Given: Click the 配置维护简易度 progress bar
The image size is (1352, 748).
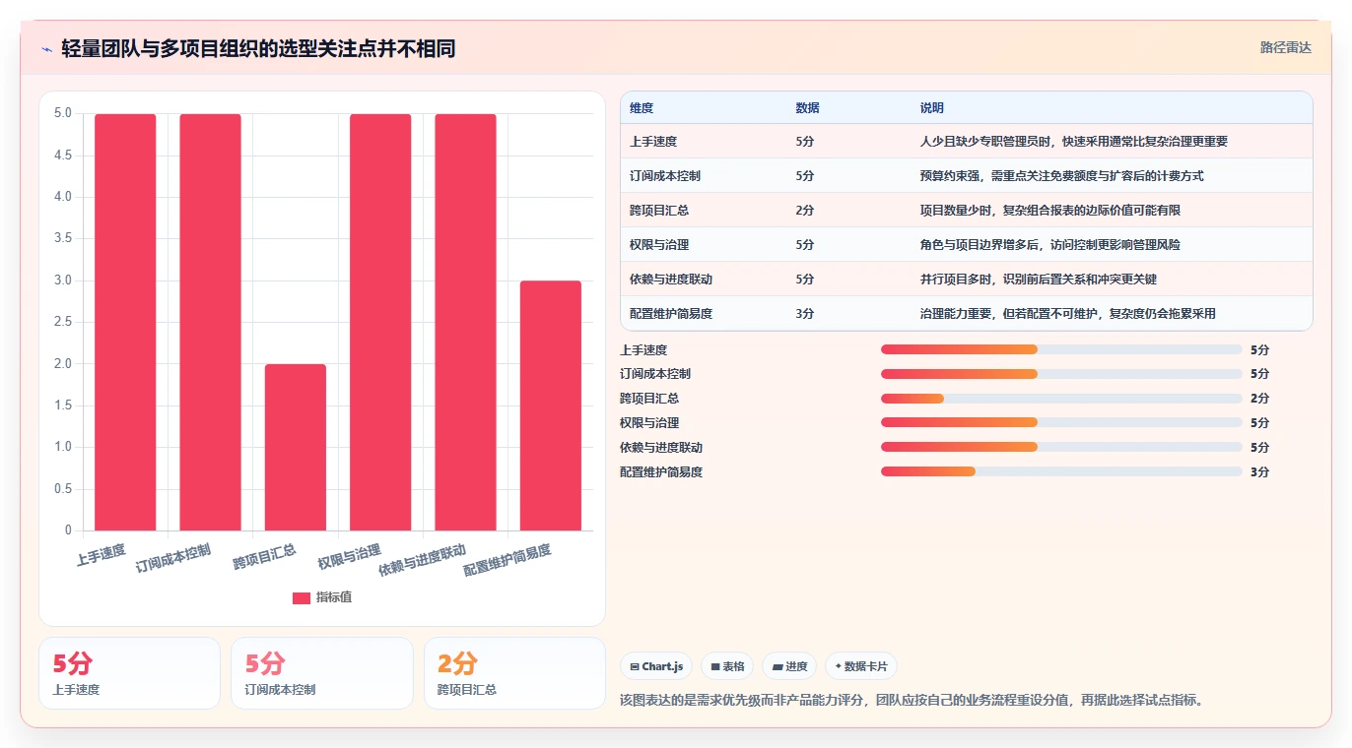Looking at the screenshot, I should pos(1061,471).
